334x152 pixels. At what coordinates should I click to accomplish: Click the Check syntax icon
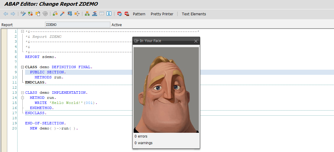point(55,14)
